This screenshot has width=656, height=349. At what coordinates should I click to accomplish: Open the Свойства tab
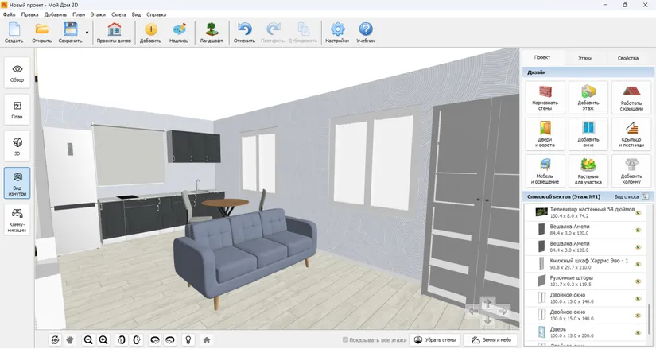pos(628,58)
